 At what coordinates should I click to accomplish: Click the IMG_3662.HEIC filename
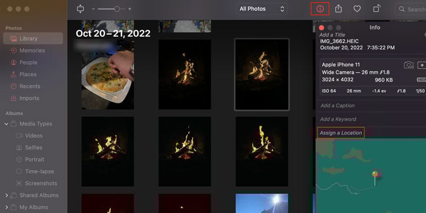tap(339, 41)
